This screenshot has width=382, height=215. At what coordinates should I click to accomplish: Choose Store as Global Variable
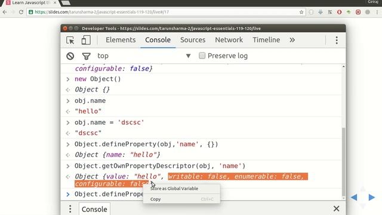pyautogui.click(x=174, y=189)
